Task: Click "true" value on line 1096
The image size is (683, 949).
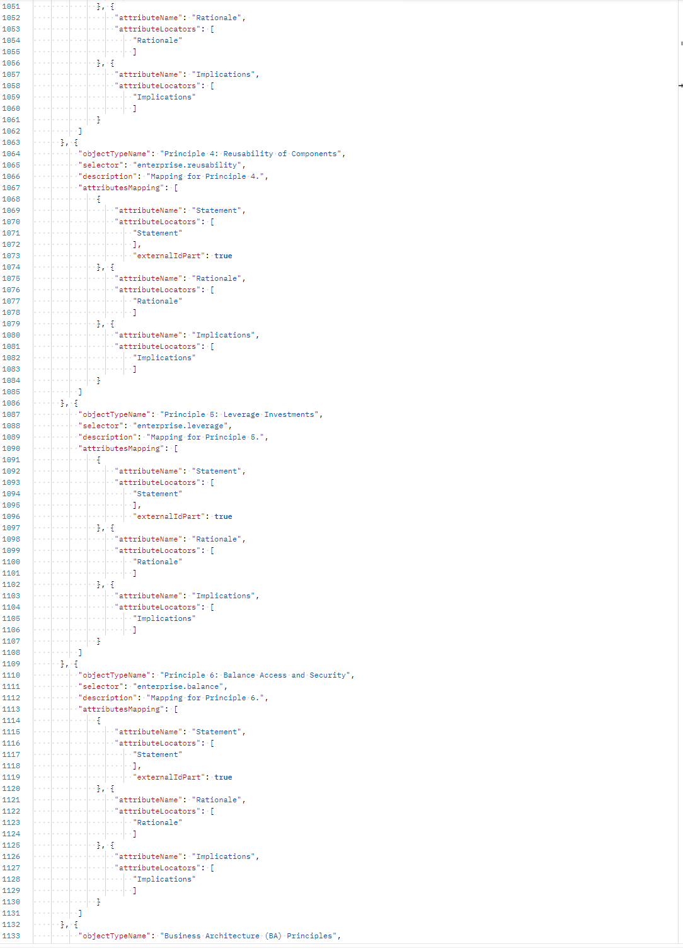Action: [x=223, y=516]
